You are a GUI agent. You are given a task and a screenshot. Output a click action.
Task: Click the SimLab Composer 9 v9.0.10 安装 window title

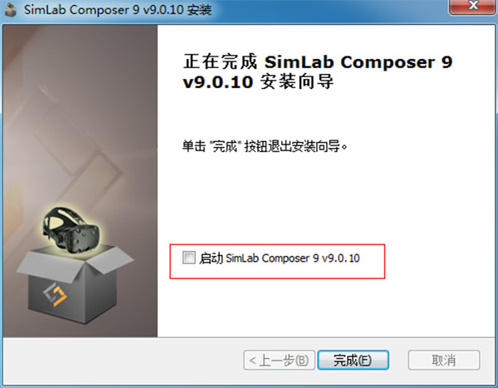pos(118,9)
